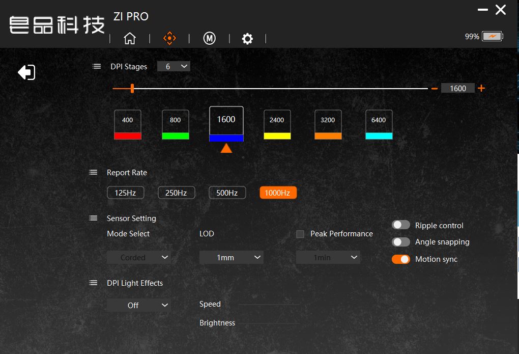The image size is (519, 354).
Task: Click the plus icon to increase DPI
Action: [x=481, y=88]
